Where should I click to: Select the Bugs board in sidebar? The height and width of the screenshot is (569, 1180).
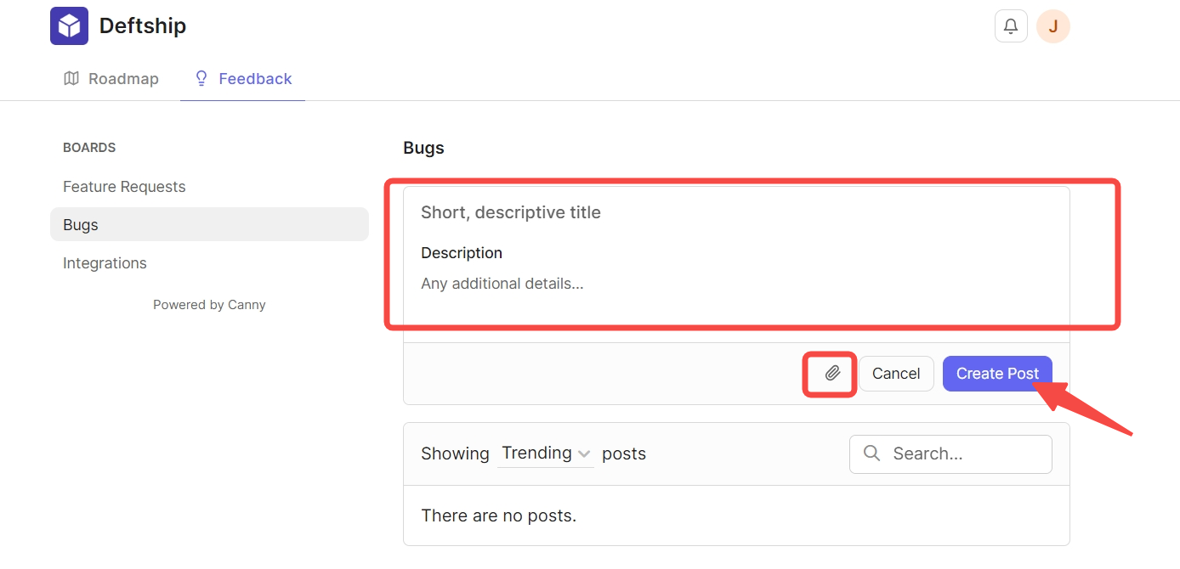(209, 224)
